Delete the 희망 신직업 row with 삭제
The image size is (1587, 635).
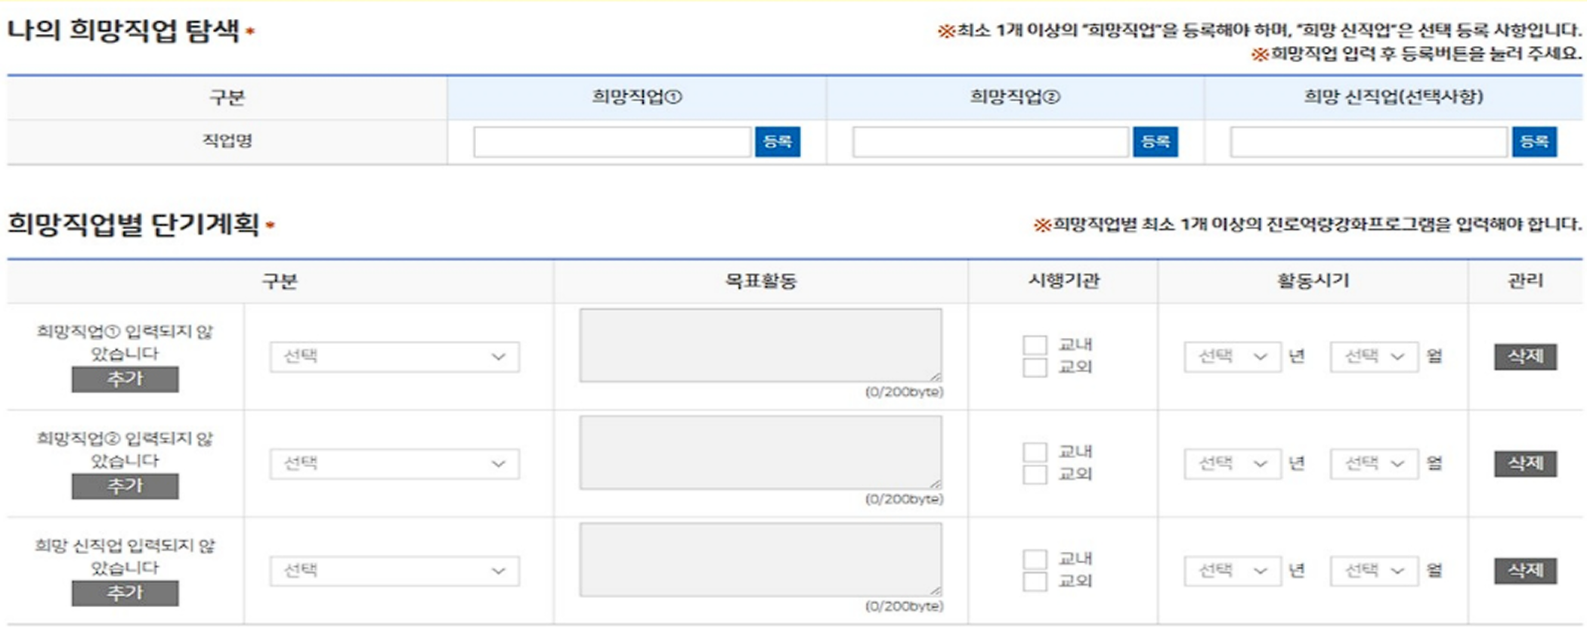(1525, 570)
